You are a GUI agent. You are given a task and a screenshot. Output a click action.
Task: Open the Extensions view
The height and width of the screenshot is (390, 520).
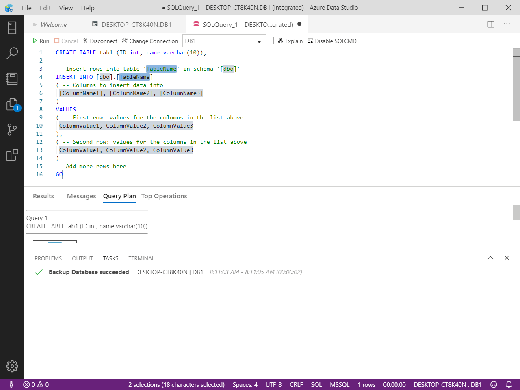12,155
